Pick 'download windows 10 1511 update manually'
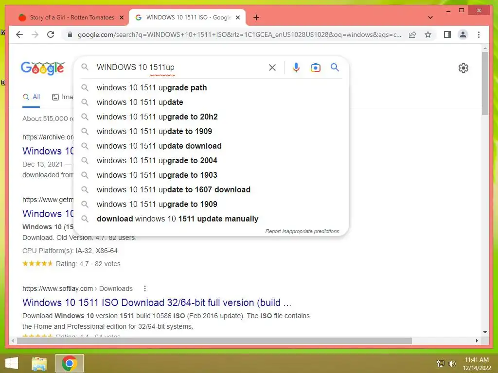The image size is (498, 373). (x=211, y=219)
